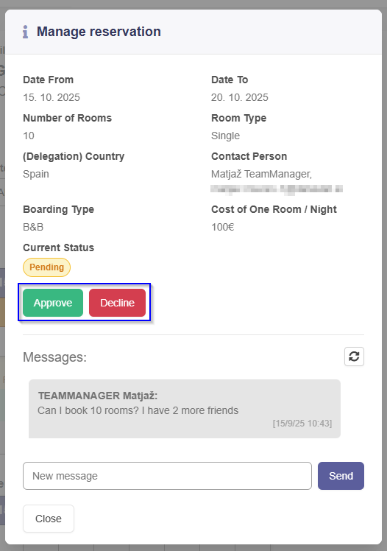Click the room cost 100€
This screenshot has width=387, height=551.
click(x=223, y=227)
